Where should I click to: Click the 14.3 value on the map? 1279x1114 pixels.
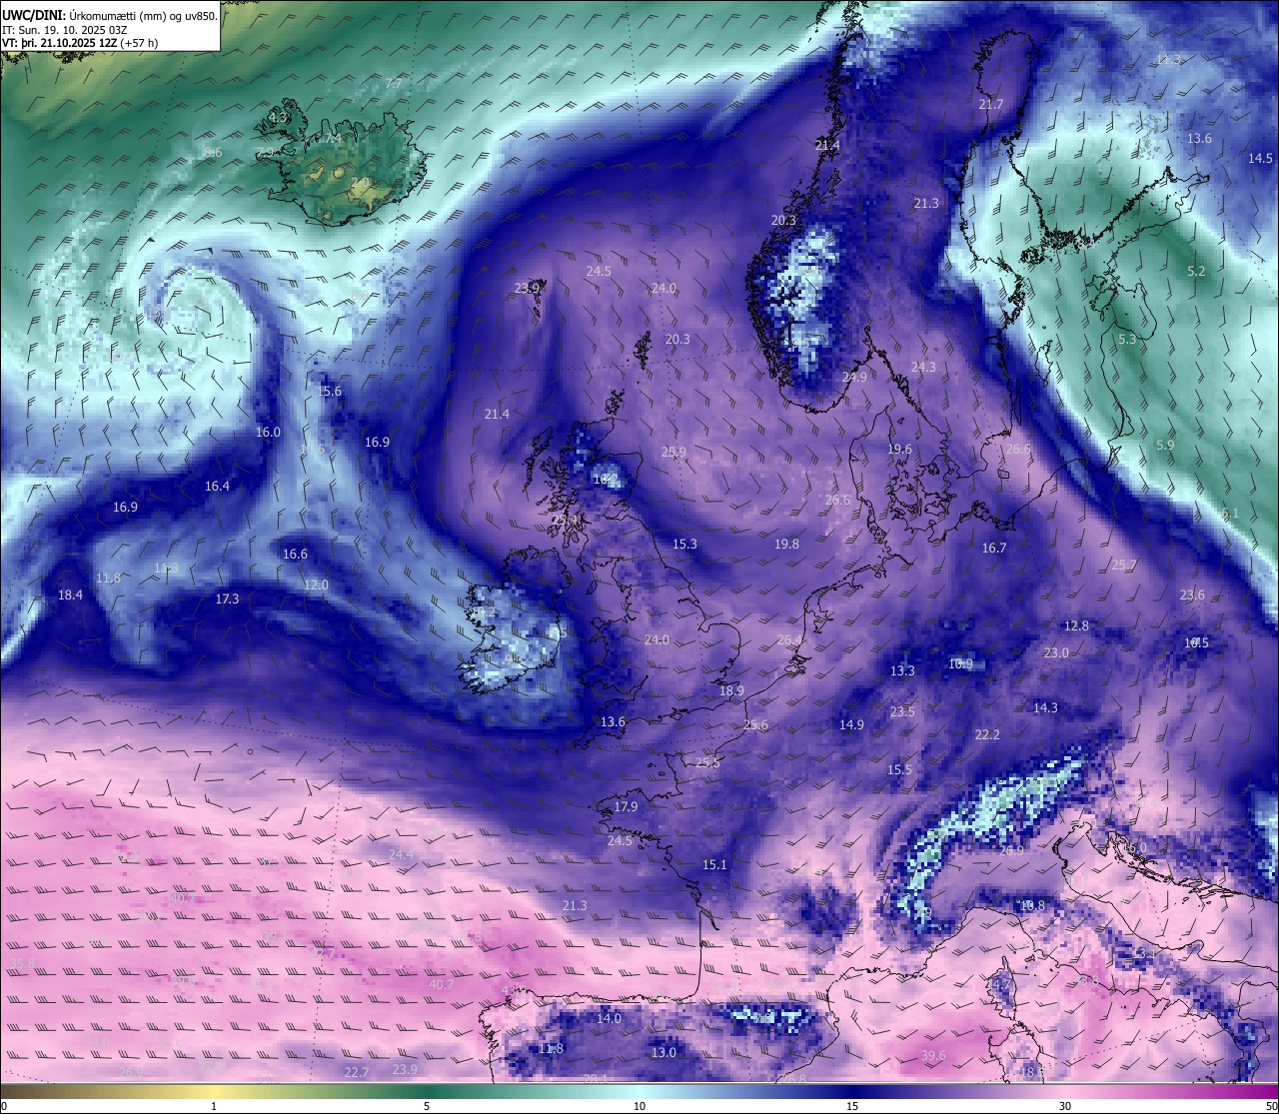click(x=1045, y=707)
